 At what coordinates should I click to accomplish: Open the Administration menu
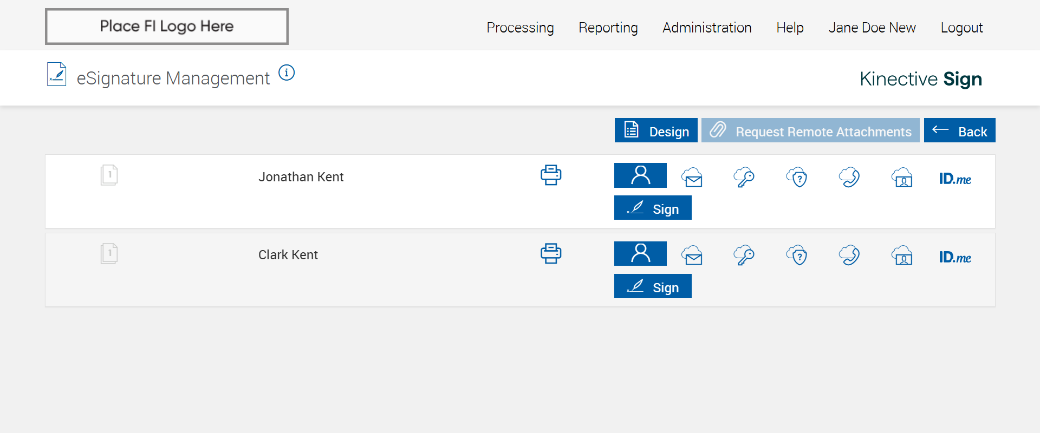tap(707, 28)
